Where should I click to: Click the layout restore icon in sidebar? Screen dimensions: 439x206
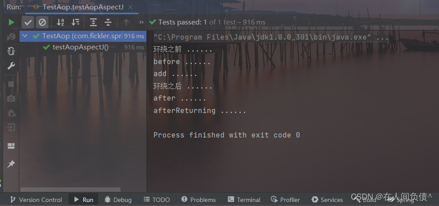tap(11, 146)
